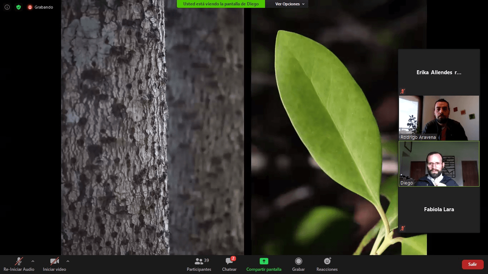
Task: Select Rodrigo Aravena's video thumbnail
Action: 439,118
